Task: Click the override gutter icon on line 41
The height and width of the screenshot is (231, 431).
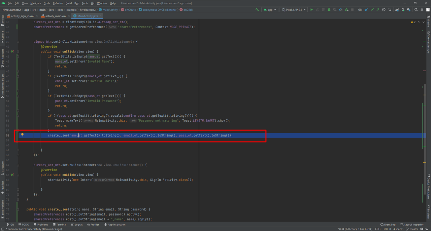Action: [12, 51]
